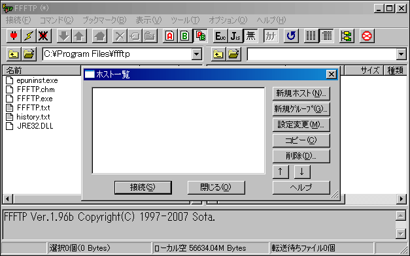Viewport: 410px width, 256px height.
Task: Click the disconnect icon with black X
Action: (x=43, y=36)
